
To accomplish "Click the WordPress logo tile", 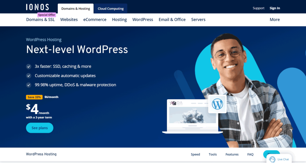I will pos(218,104).
